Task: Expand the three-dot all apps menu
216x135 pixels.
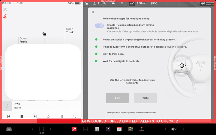Action: click(85, 129)
